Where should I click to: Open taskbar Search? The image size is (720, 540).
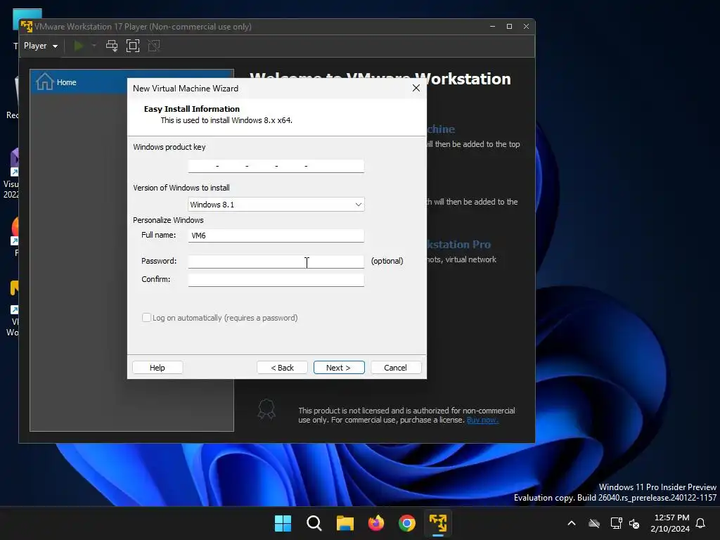(x=314, y=523)
